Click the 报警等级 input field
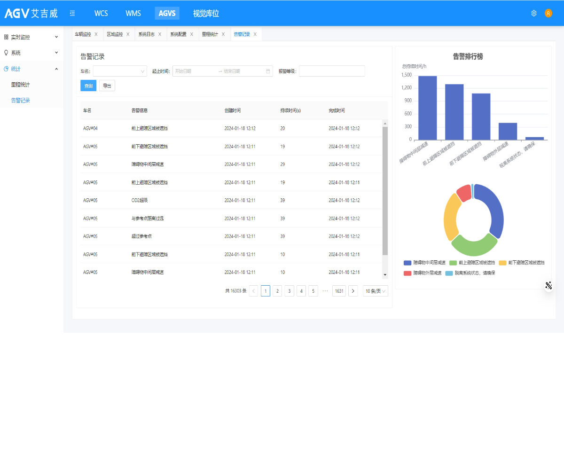The width and height of the screenshot is (564, 461). [x=332, y=71]
